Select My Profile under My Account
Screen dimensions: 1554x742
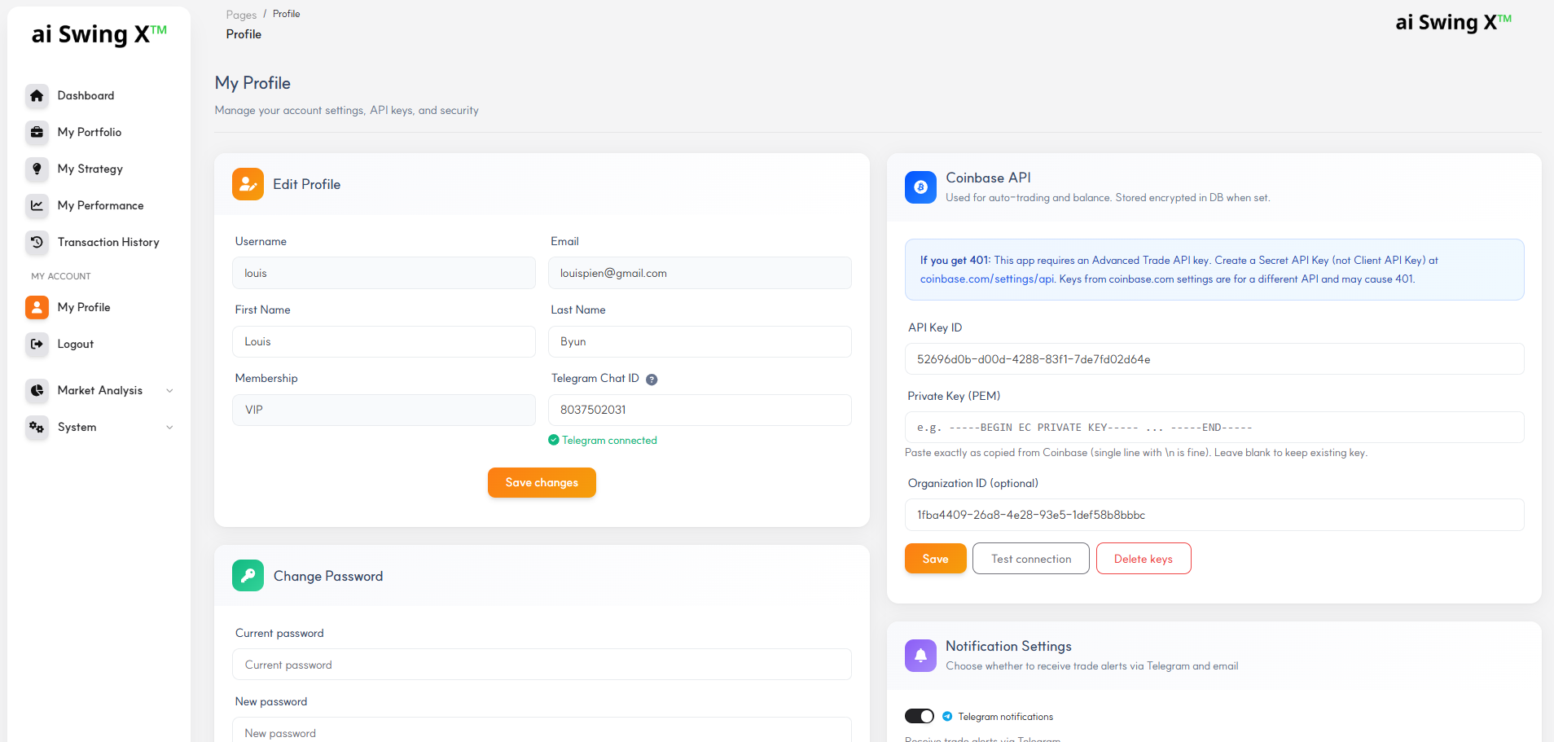(84, 307)
